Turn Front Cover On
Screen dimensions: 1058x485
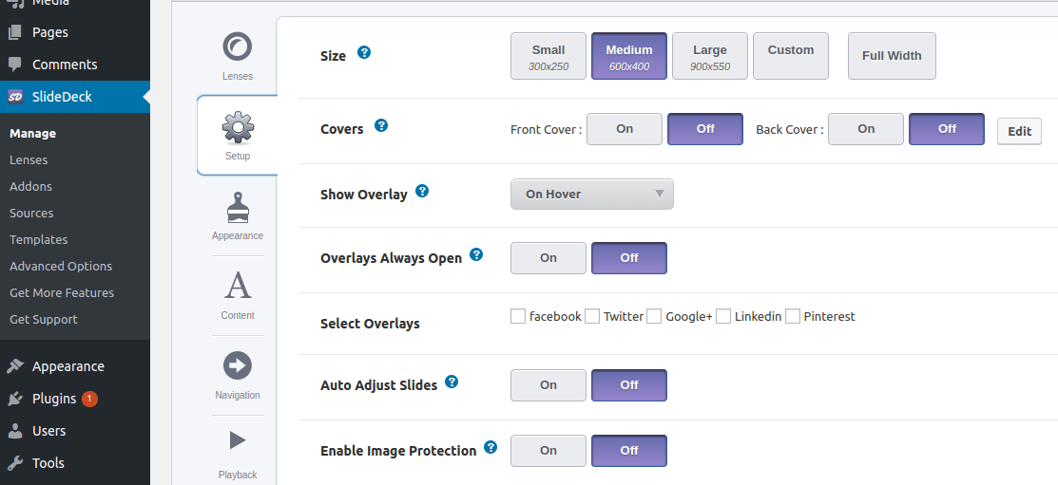(x=625, y=129)
